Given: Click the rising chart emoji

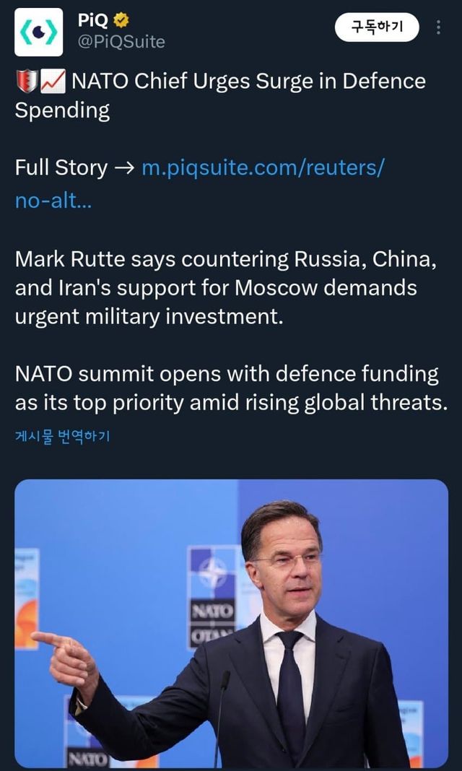Looking at the screenshot, I should click(x=53, y=82).
